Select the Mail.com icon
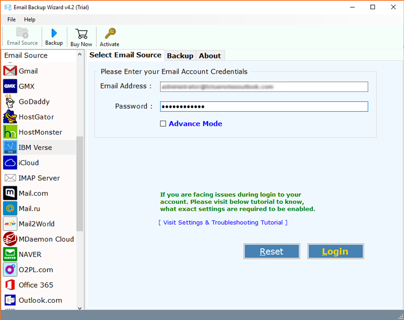Image resolution: width=404 pixels, height=320 pixels. (x=10, y=193)
